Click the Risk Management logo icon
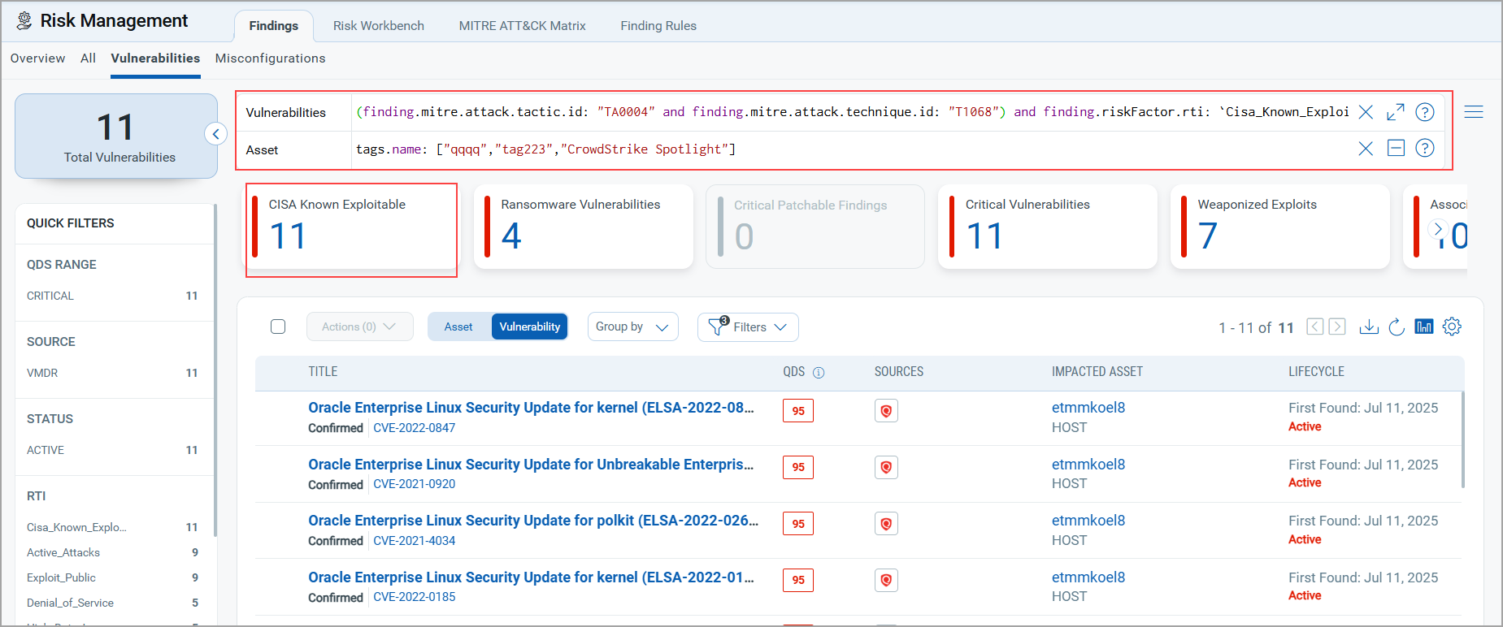Screen dimensions: 1503x627 24,20
